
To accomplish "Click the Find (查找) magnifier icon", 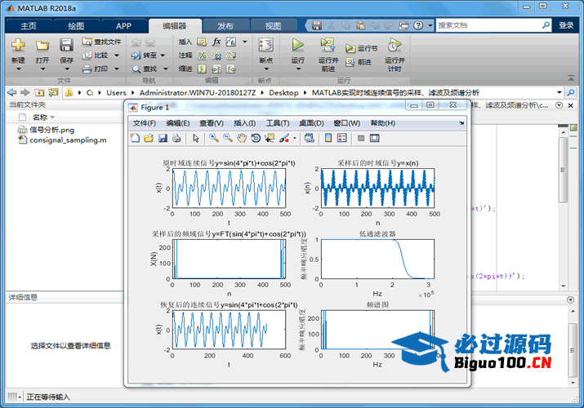I will (136, 69).
